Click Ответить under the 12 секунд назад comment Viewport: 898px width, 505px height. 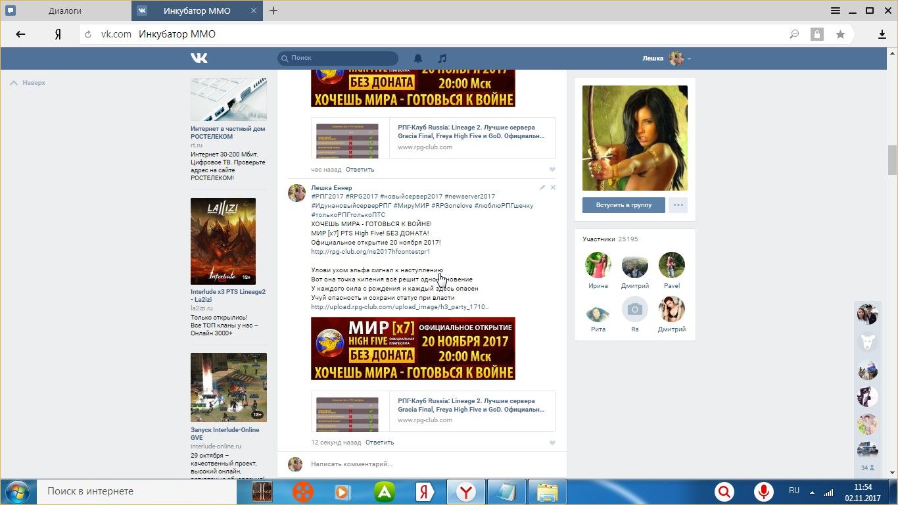(x=380, y=443)
